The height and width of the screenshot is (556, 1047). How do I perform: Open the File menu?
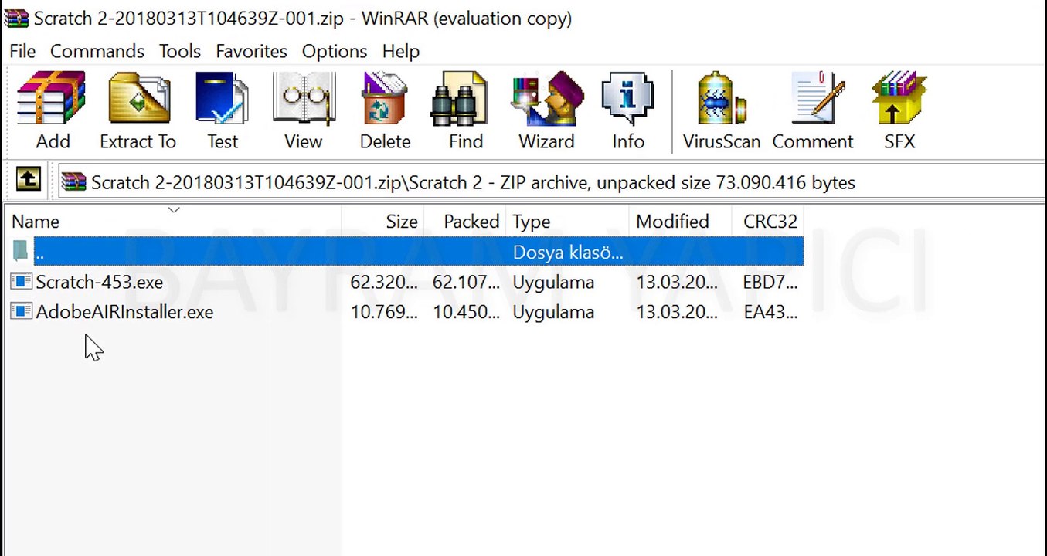click(x=22, y=51)
